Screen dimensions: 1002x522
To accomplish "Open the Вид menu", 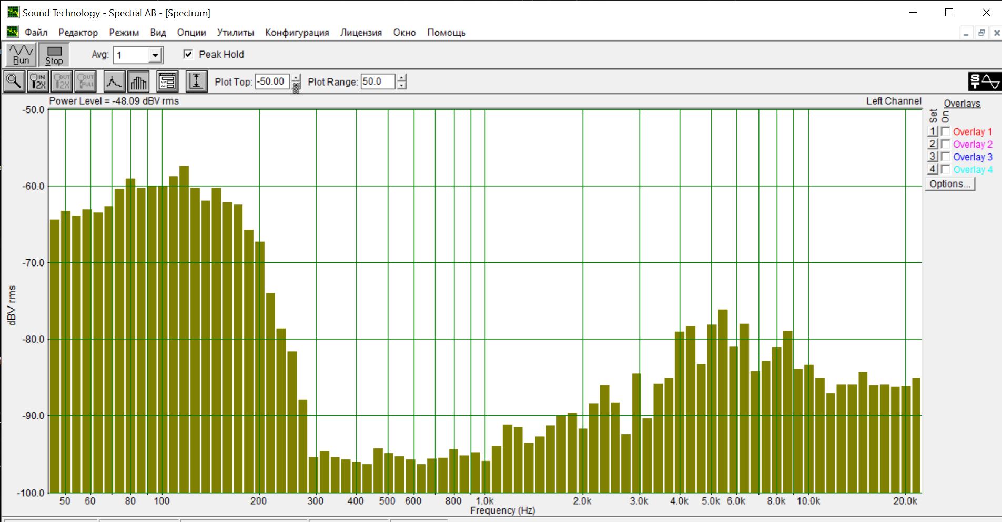I will pyautogui.click(x=158, y=33).
